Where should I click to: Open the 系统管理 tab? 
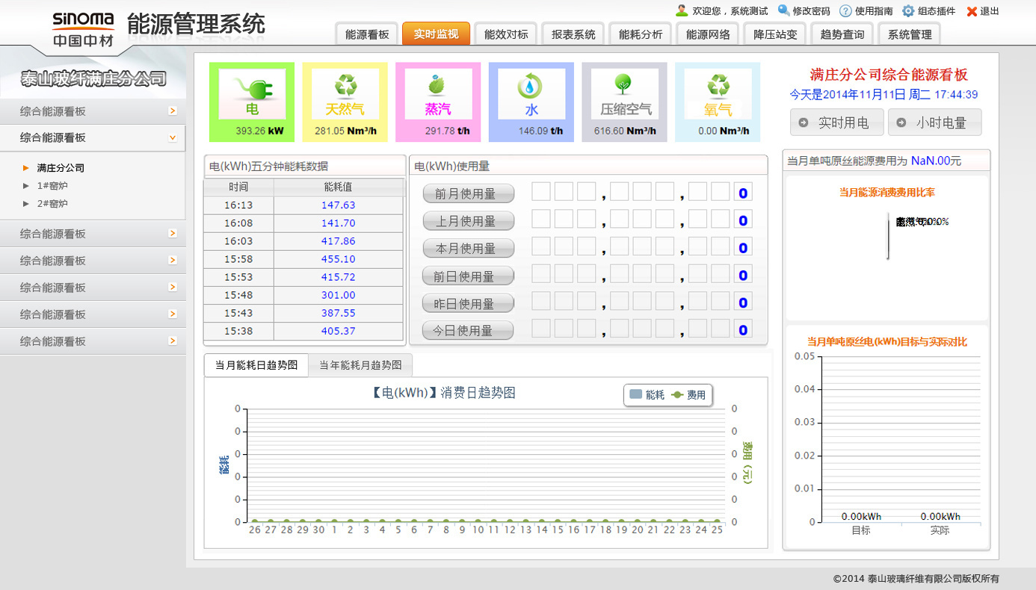[x=910, y=34]
